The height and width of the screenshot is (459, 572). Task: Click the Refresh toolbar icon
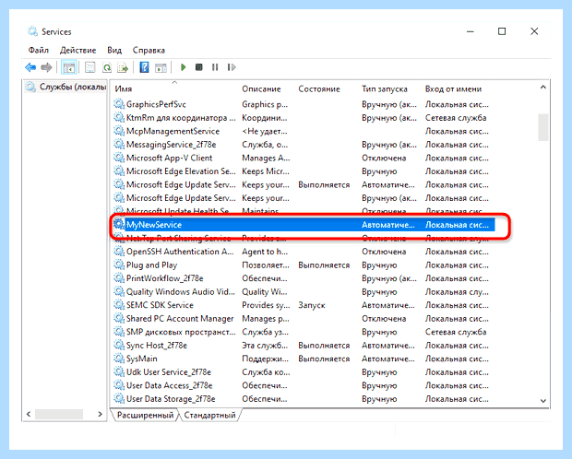(106, 67)
